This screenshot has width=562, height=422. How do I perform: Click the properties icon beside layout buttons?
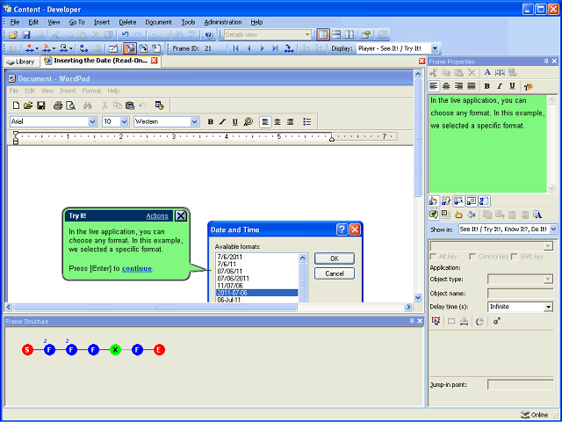tap(365, 34)
